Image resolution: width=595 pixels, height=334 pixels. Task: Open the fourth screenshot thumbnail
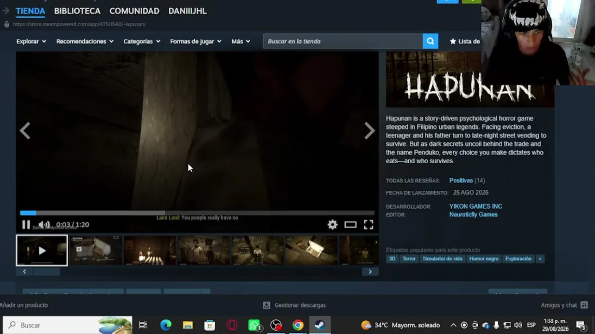(203, 250)
